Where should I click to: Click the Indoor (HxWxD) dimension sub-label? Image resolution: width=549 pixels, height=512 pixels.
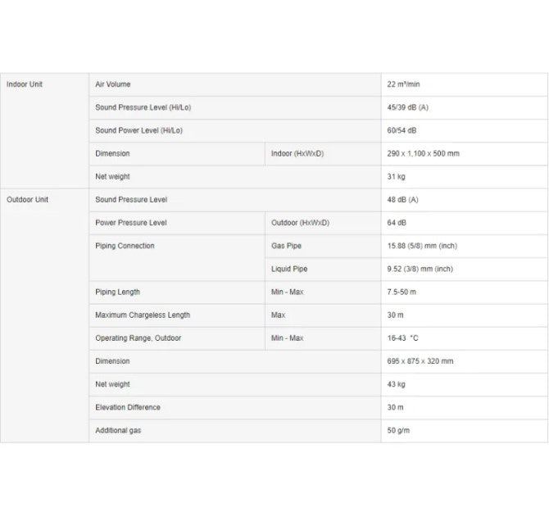tap(297, 154)
